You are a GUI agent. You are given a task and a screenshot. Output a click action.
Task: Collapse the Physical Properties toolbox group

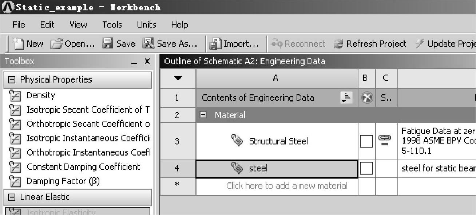coord(12,80)
